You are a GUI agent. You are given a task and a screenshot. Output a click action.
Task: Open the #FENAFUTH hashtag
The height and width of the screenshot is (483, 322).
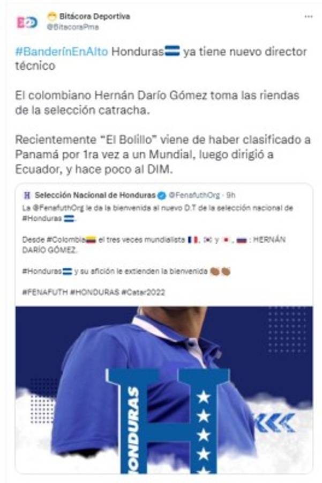[x=45, y=292]
